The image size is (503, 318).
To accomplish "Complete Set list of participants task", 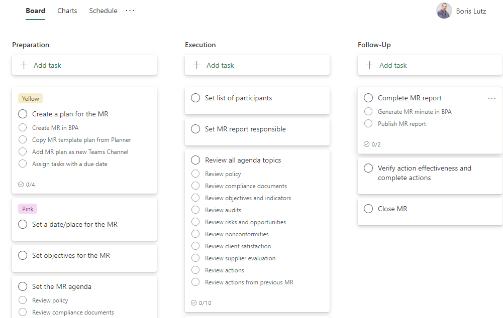I will pos(195,98).
